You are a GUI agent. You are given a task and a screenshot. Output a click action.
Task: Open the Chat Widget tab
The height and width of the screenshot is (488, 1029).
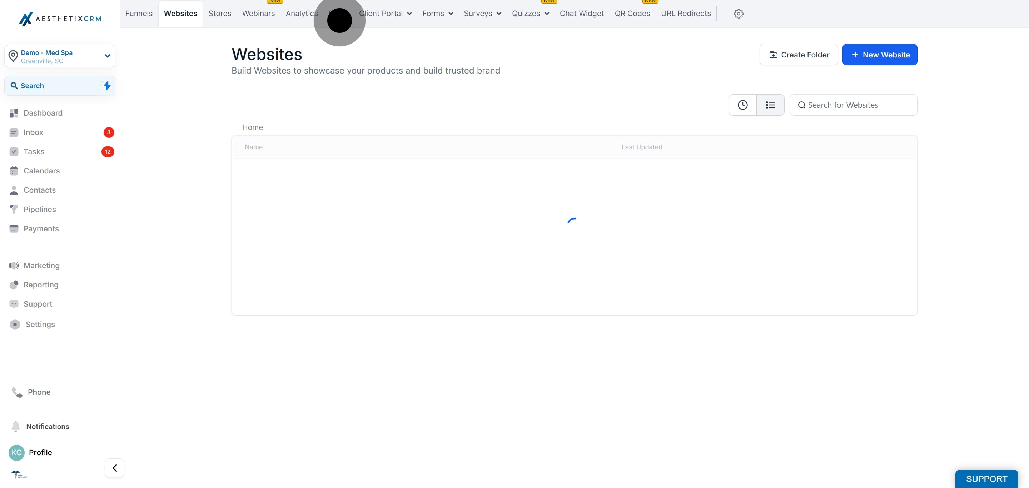point(582,13)
